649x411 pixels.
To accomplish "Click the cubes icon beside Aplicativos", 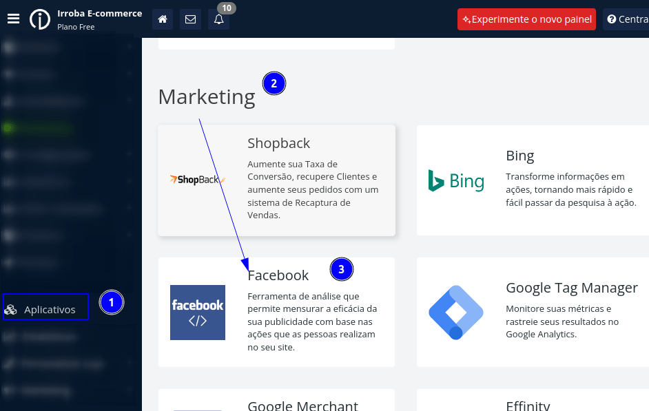I will (11, 310).
